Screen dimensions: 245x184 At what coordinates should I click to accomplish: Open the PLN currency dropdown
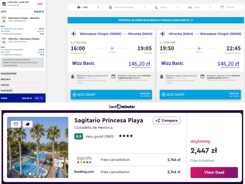tap(39, 98)
